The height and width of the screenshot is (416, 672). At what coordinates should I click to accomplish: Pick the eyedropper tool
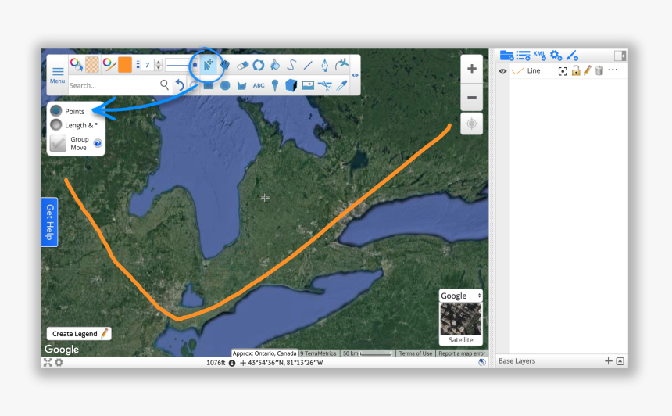[x=341, y=85]
